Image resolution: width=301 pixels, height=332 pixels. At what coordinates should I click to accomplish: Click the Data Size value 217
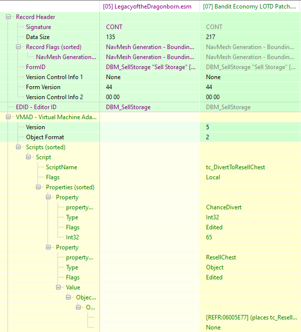pos(210,37)
